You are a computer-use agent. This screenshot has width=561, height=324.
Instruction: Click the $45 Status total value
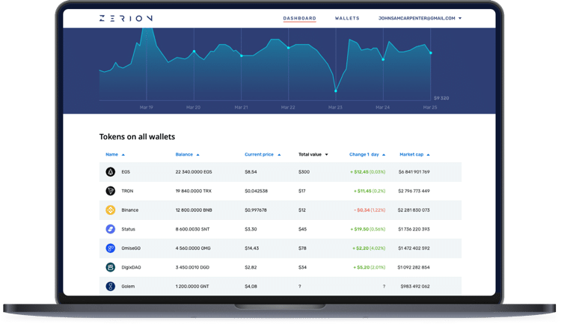pyautogui.click(x=303, y=229)
